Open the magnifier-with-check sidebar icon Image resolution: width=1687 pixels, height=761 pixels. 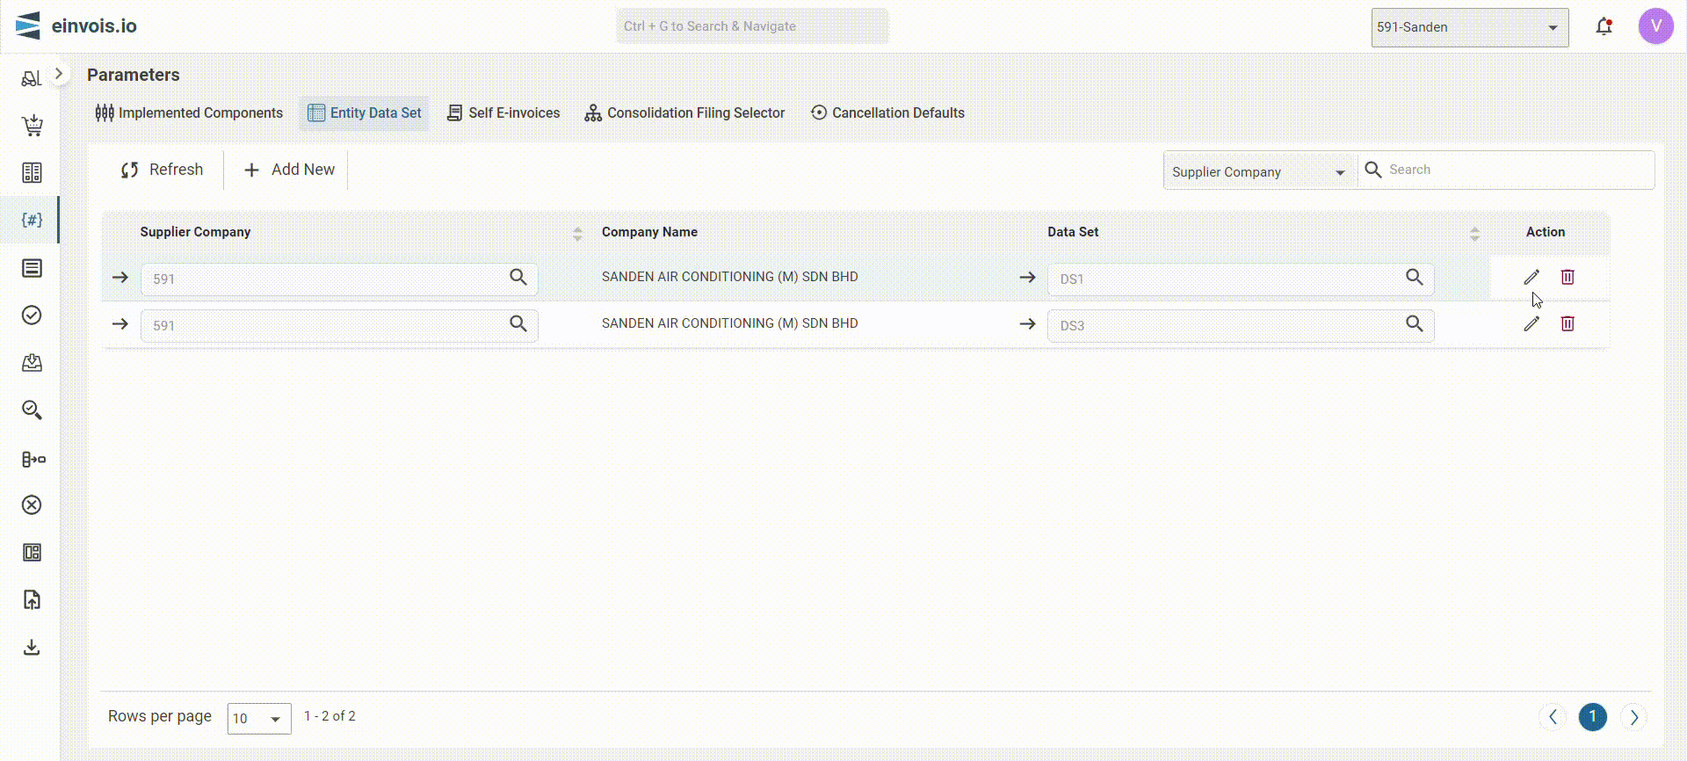pyautogui.click(x=32, y=409)
